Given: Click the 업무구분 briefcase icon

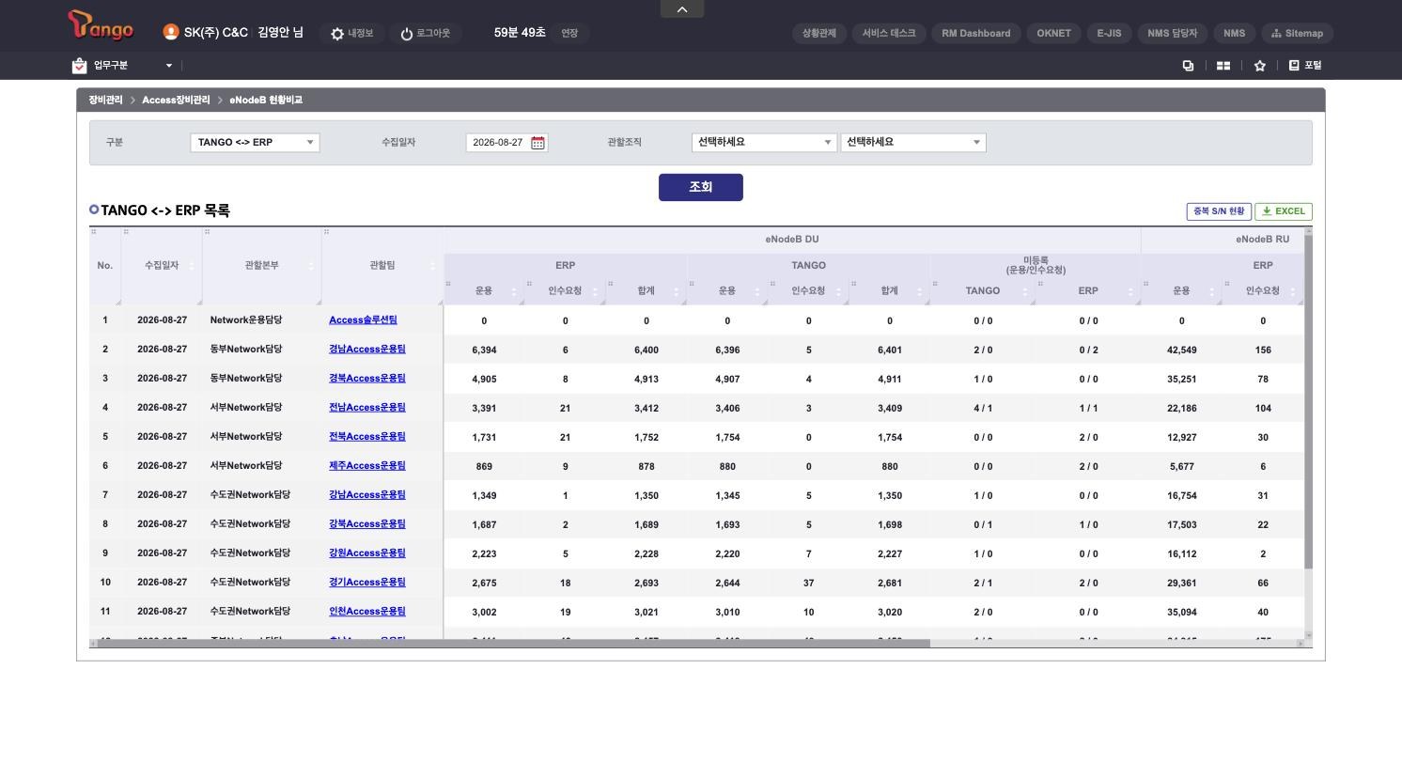Looking at the screenshot, I should (x=79, y=66).
